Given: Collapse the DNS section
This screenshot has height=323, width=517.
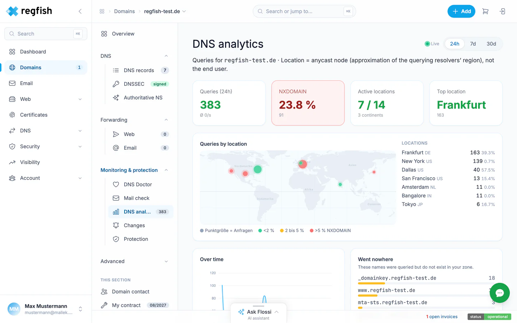Looking at the screenshot, I should coord(166,56).
